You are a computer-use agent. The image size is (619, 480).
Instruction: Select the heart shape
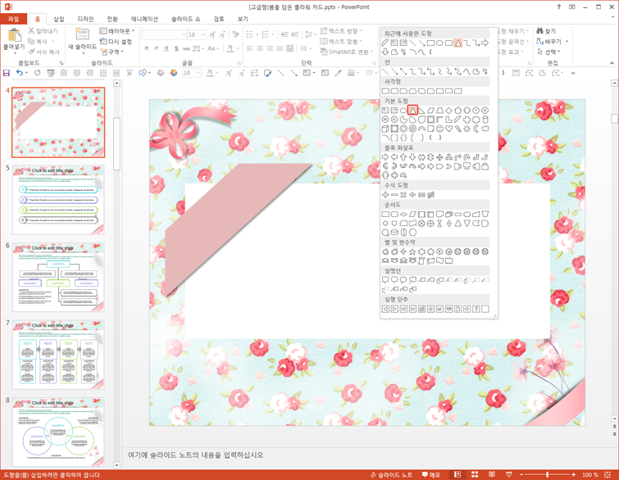(448, 129)
